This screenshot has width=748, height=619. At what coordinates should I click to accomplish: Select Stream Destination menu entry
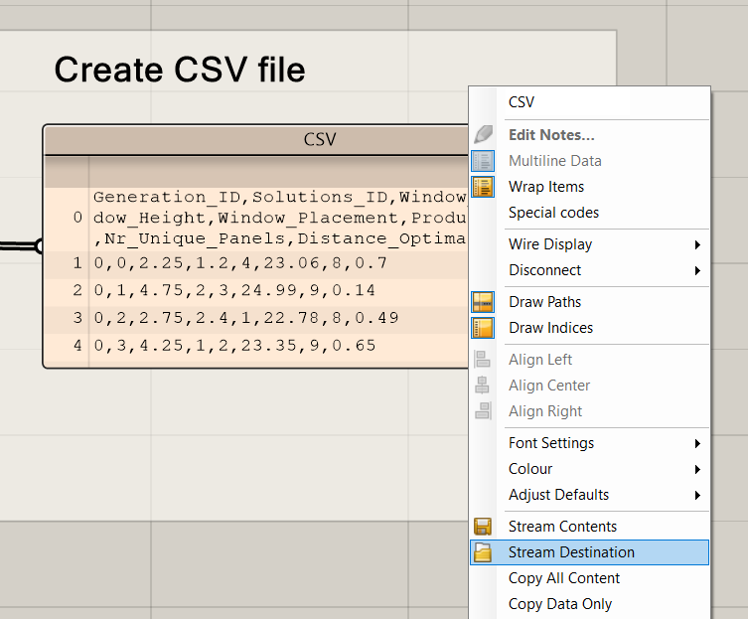[x=590, y=552]
